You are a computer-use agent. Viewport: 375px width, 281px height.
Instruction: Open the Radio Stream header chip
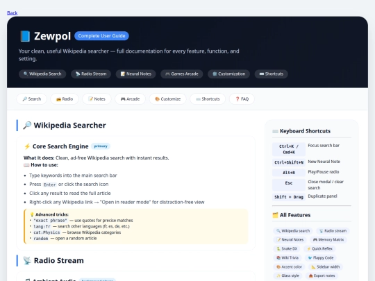[x=91, y=74]
